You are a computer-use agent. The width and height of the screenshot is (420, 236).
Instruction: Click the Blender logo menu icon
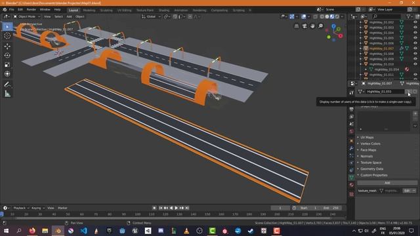5,10
